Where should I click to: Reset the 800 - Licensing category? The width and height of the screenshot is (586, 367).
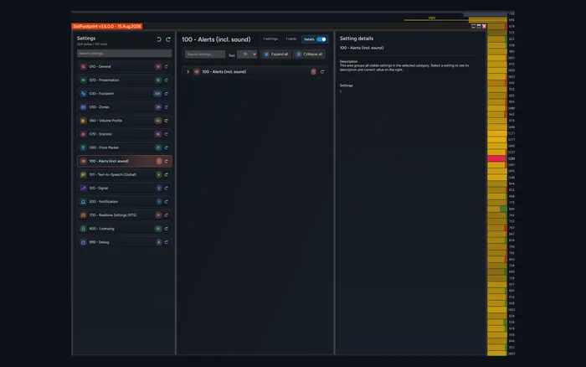coord(167,229)
